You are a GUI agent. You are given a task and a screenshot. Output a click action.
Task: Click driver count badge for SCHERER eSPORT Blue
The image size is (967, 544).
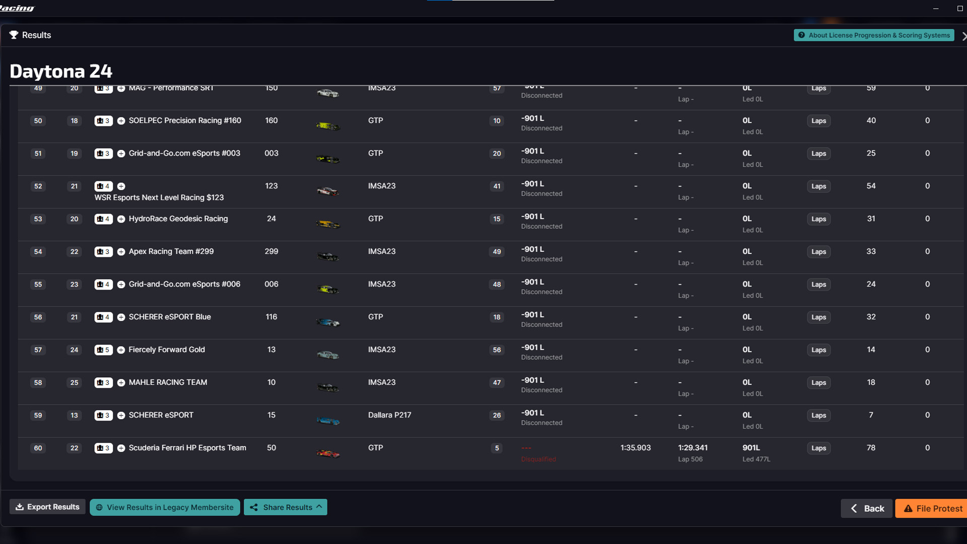[103, 317]
